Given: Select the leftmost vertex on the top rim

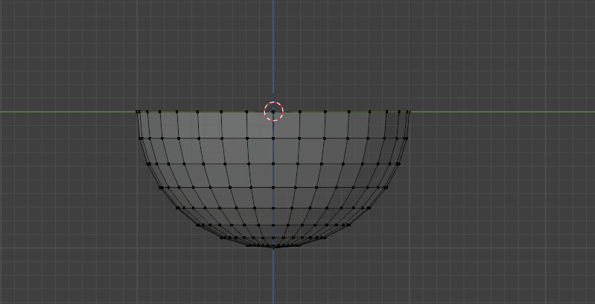Looking at the screenshot, I should coord(138,112).
